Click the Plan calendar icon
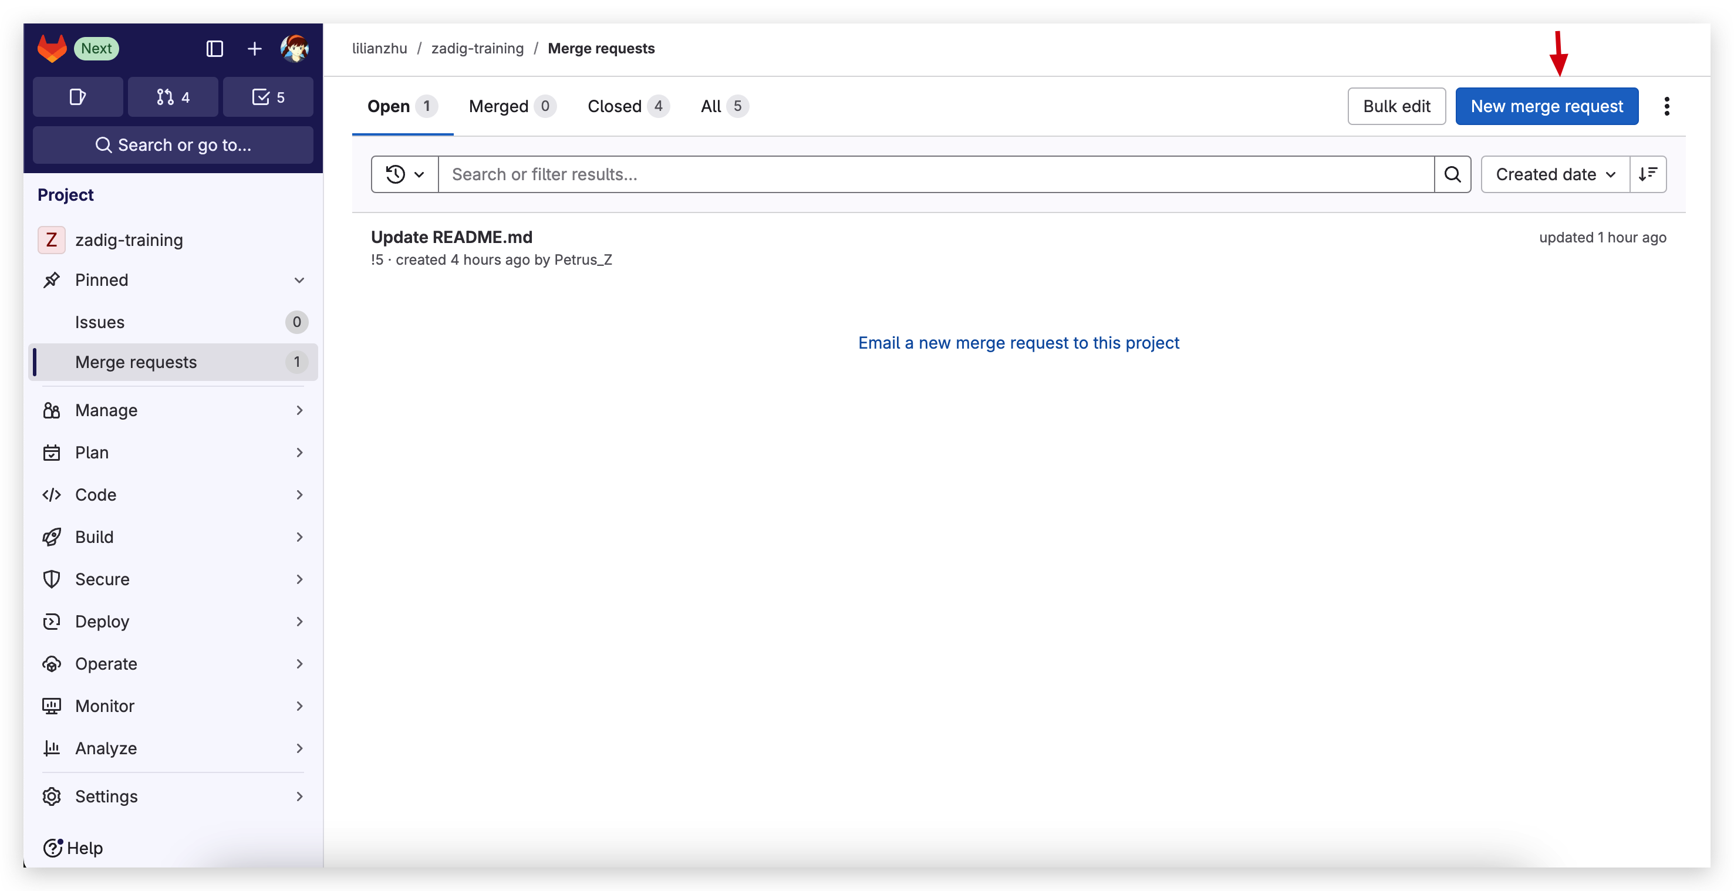The image size is (1734, 891). click(x=51, y=453)
